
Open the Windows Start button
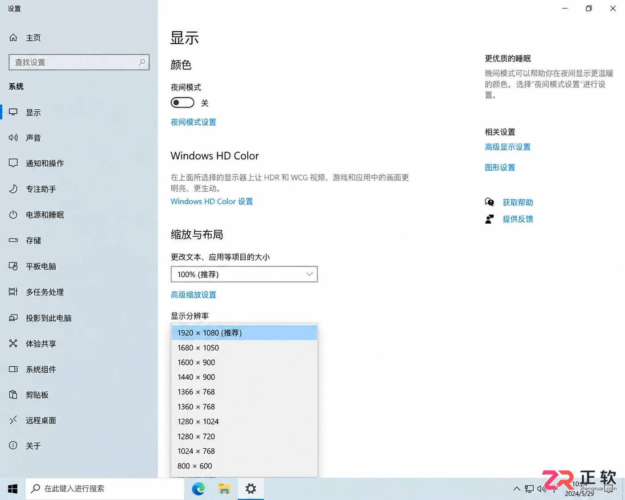(12, 489)
